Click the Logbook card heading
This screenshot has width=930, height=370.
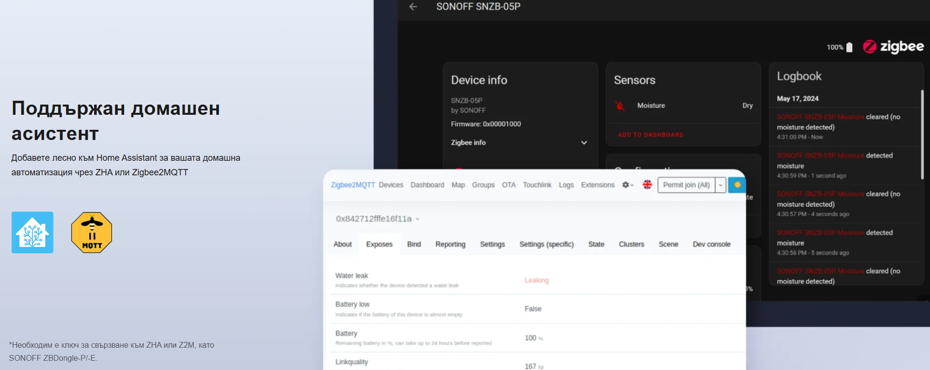[799, 77]
